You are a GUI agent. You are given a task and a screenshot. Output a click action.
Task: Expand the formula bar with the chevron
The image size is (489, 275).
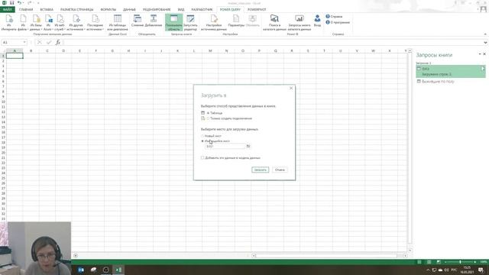tap(485, 43)
